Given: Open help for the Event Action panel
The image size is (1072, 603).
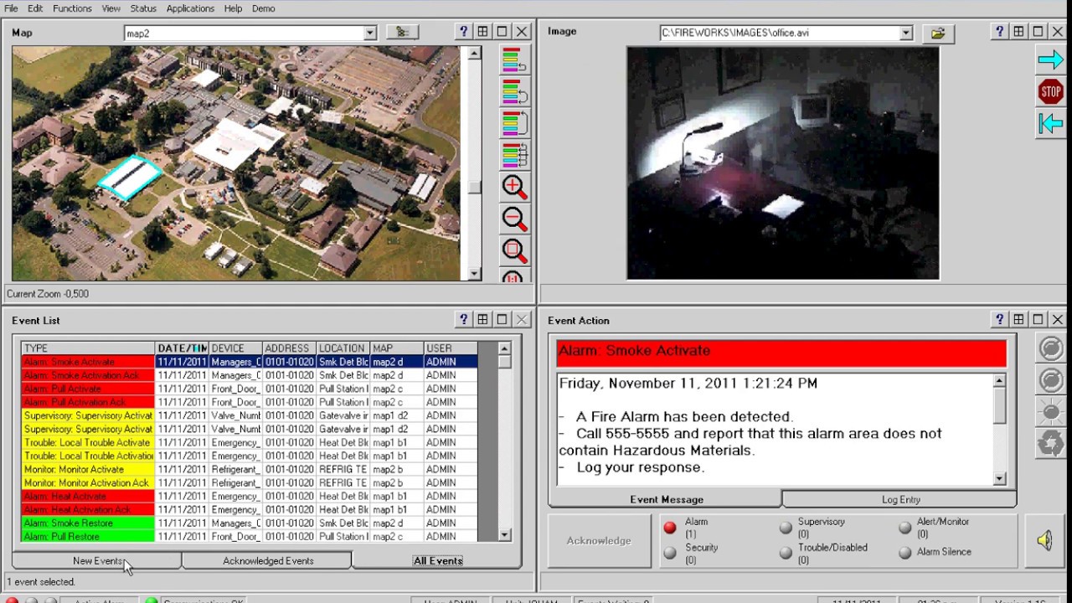Looking at the screenshot, I should click(x=999, y=319).
